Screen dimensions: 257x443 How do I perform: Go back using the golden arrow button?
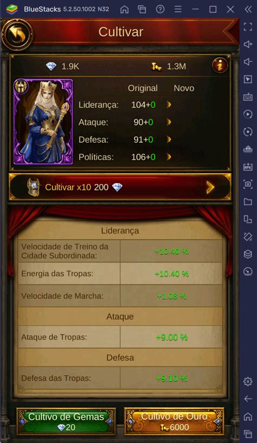point(17,34)
